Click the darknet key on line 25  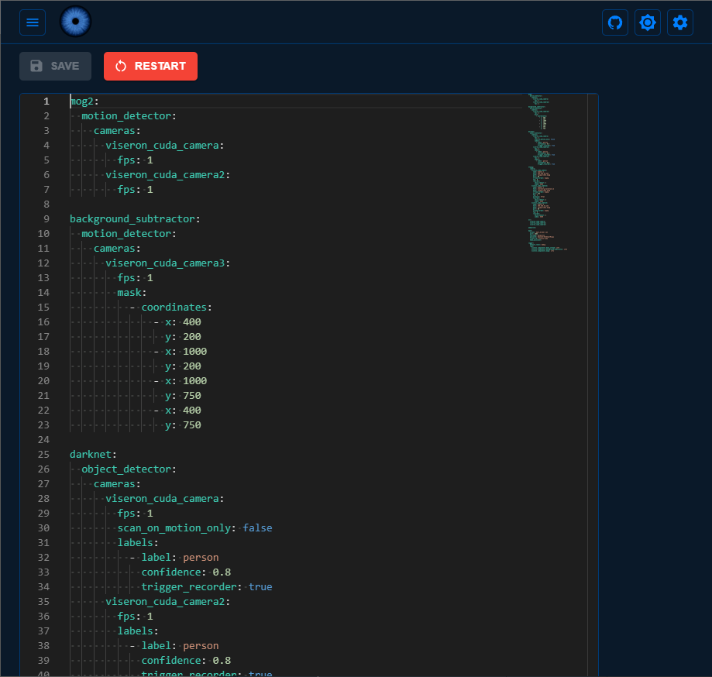(90, 455)
